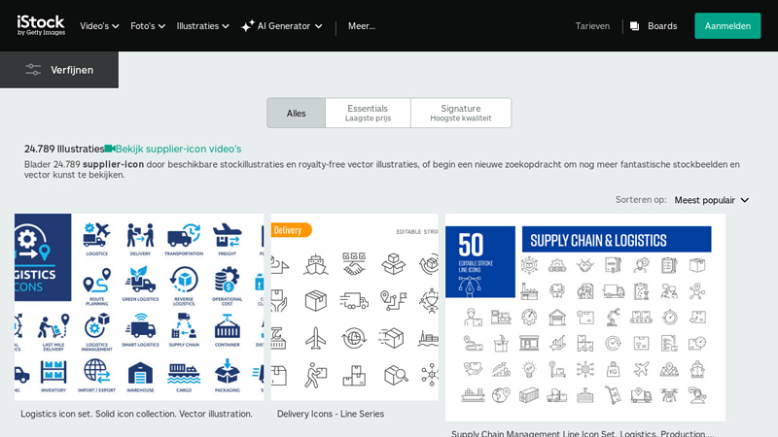Click the Green Logistics icon
The height and width of the screenshot is (437, 778).
pos(140,279)
